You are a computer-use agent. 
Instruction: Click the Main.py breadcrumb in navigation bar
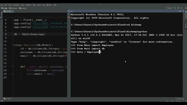23,8
